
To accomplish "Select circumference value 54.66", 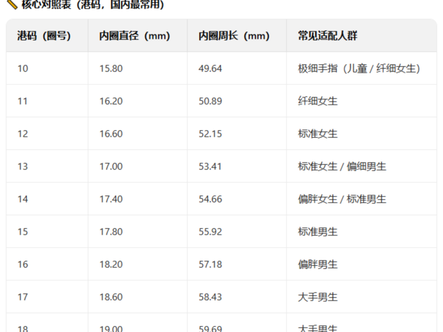I will (210, 199).
